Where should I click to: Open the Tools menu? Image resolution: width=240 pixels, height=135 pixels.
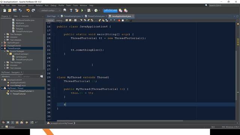75,5
